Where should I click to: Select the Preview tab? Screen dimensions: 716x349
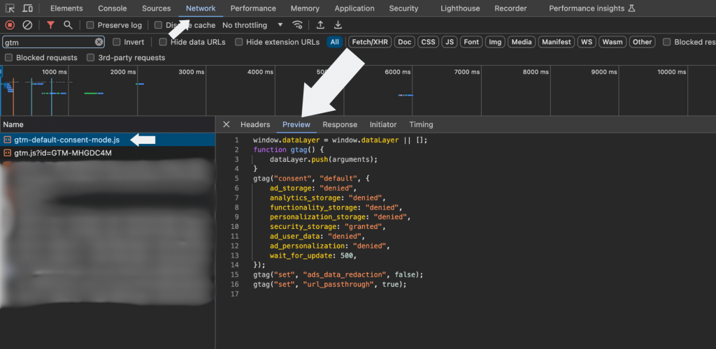click(x=296, y=124)
